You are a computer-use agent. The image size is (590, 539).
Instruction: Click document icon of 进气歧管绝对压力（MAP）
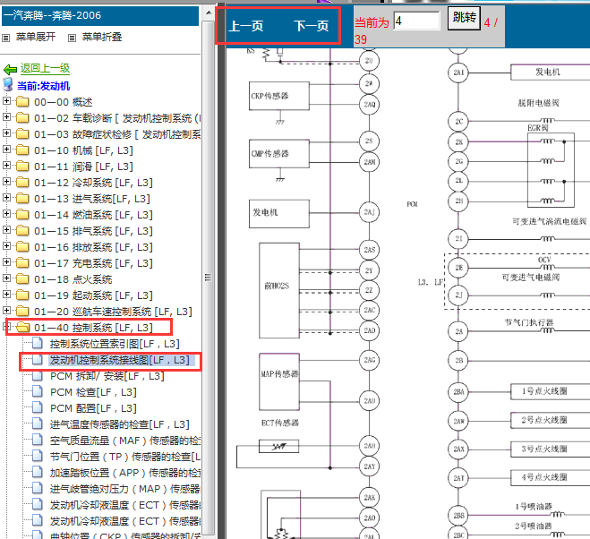point(38,489)
